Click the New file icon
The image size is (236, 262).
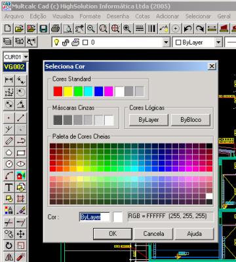[x=7, y=29]
